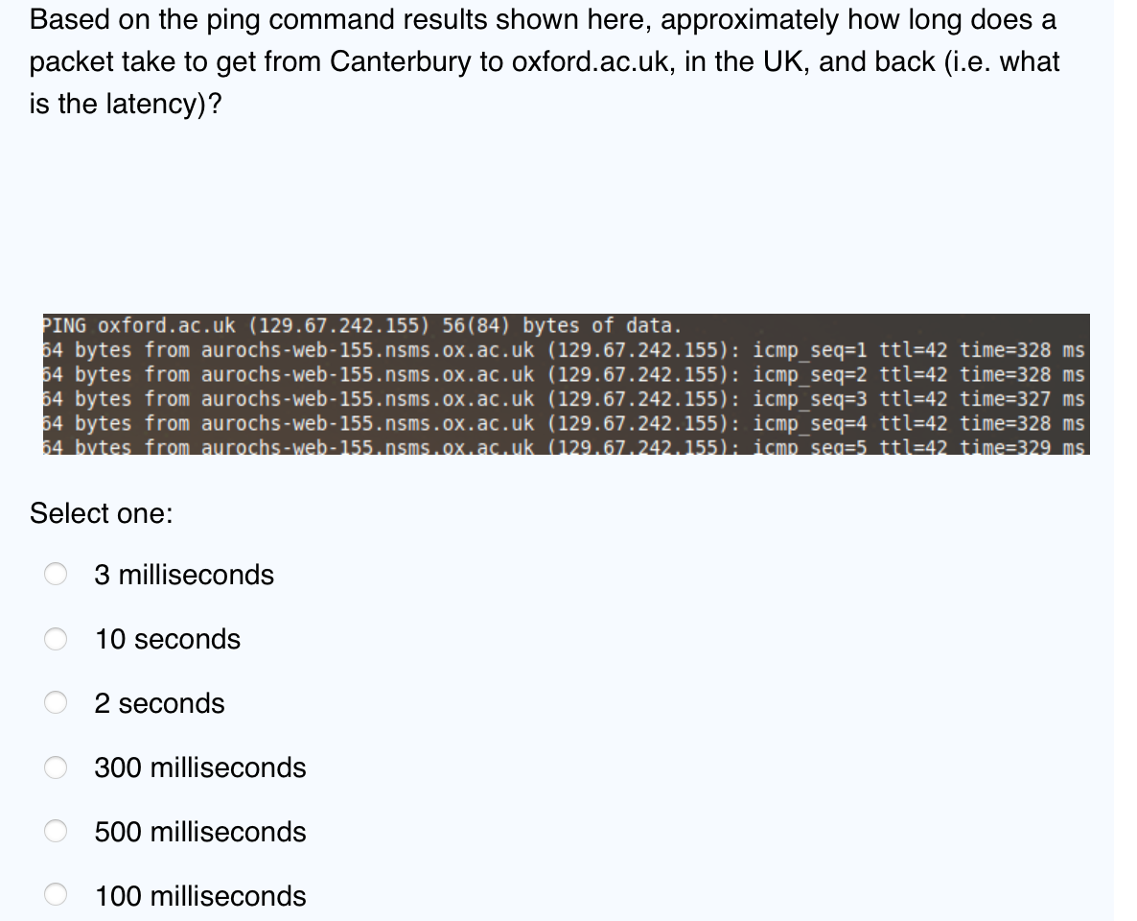Select the 3 milliseconds radio button
Image resolution: width=1137 pixels, height=921 pixels.
click(x=55, y=574)
